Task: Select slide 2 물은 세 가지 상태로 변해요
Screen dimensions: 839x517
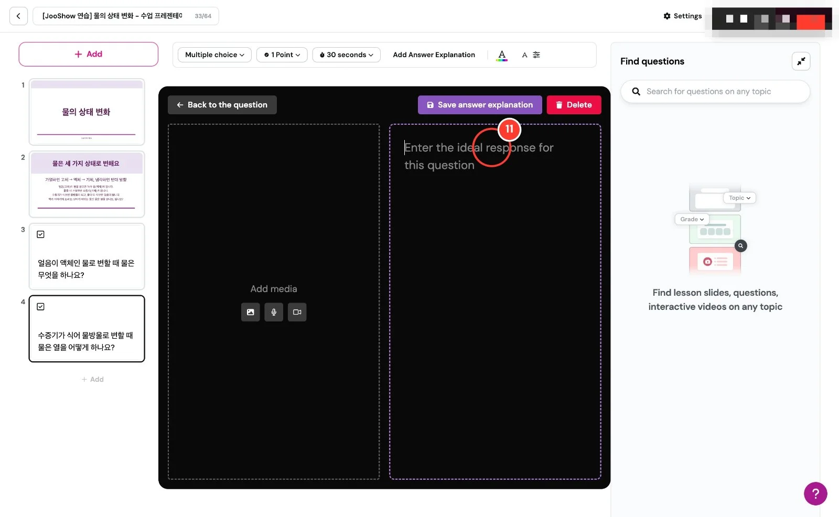Action: tap(87, 184)
